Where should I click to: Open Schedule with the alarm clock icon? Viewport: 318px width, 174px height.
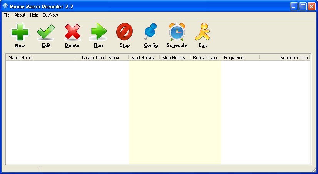pos(177,32)
